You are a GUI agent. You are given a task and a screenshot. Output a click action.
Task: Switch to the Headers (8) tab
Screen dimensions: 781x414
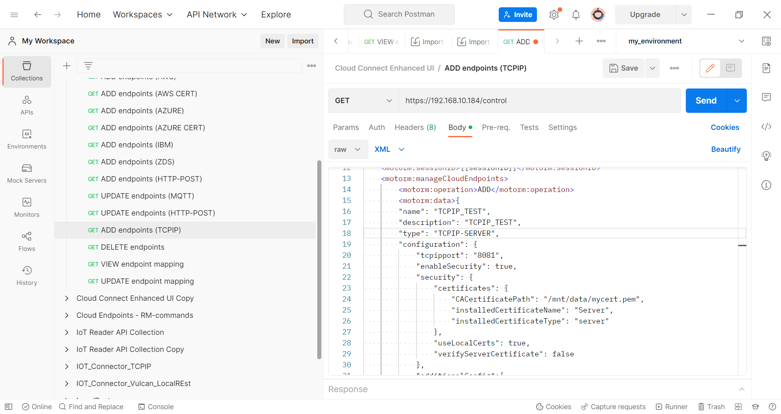415,127
